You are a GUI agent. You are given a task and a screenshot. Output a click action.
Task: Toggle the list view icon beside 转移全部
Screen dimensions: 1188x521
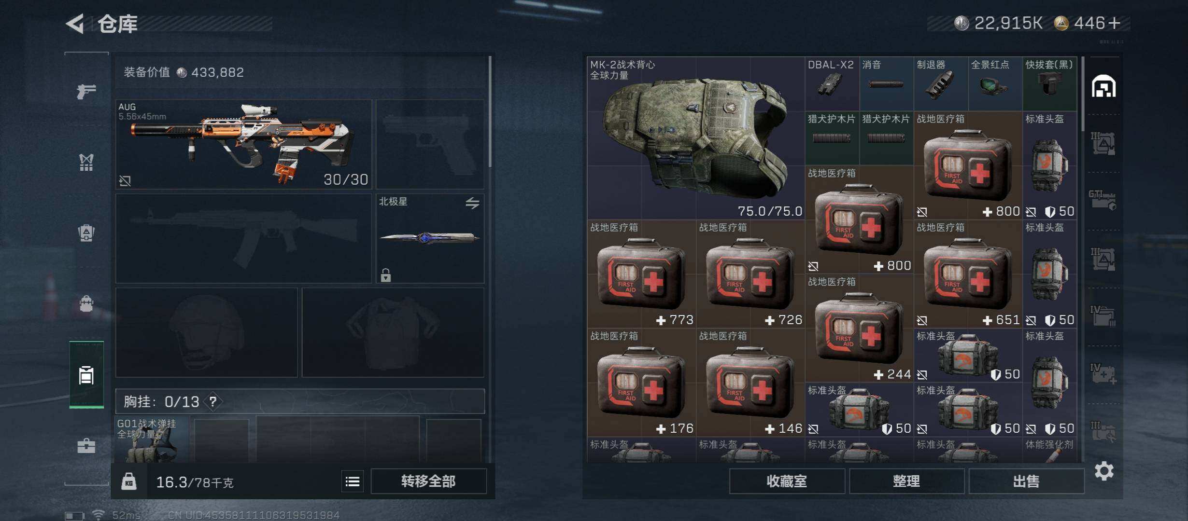point(353,481)
